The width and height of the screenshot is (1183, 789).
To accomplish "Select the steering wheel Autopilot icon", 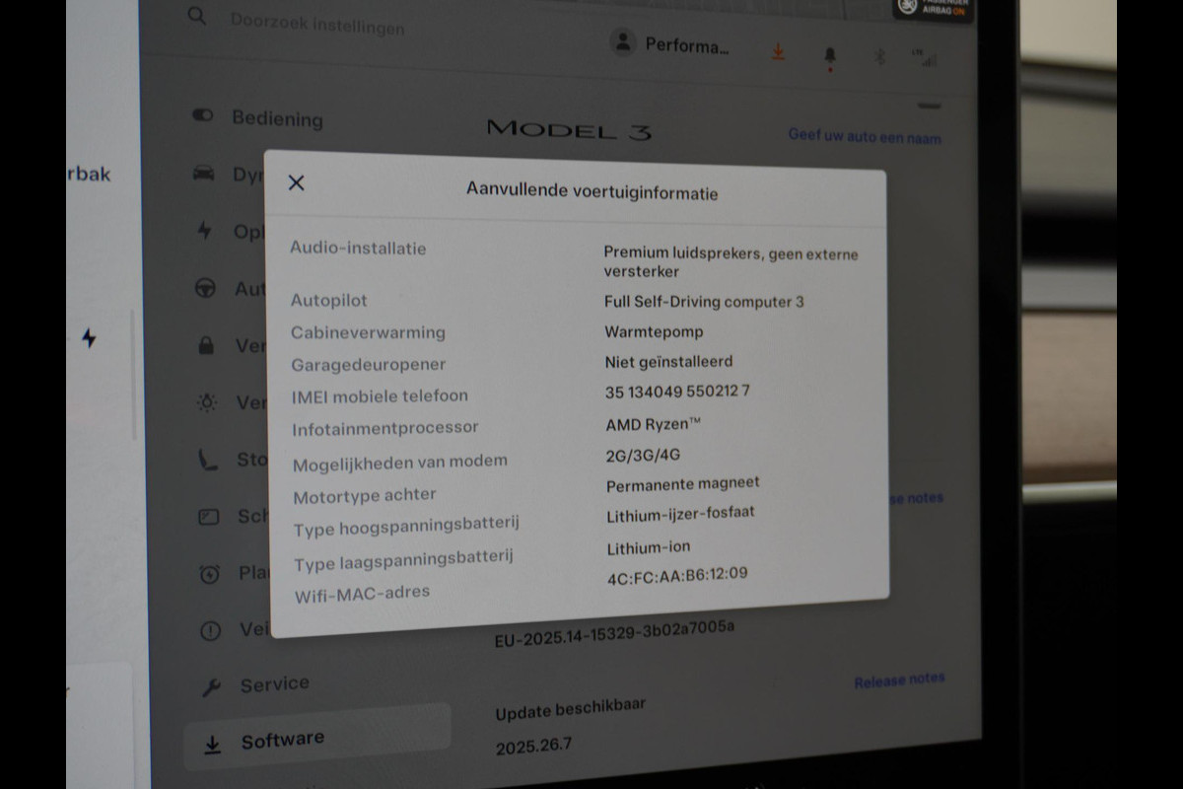I will [x=205, y=288].
